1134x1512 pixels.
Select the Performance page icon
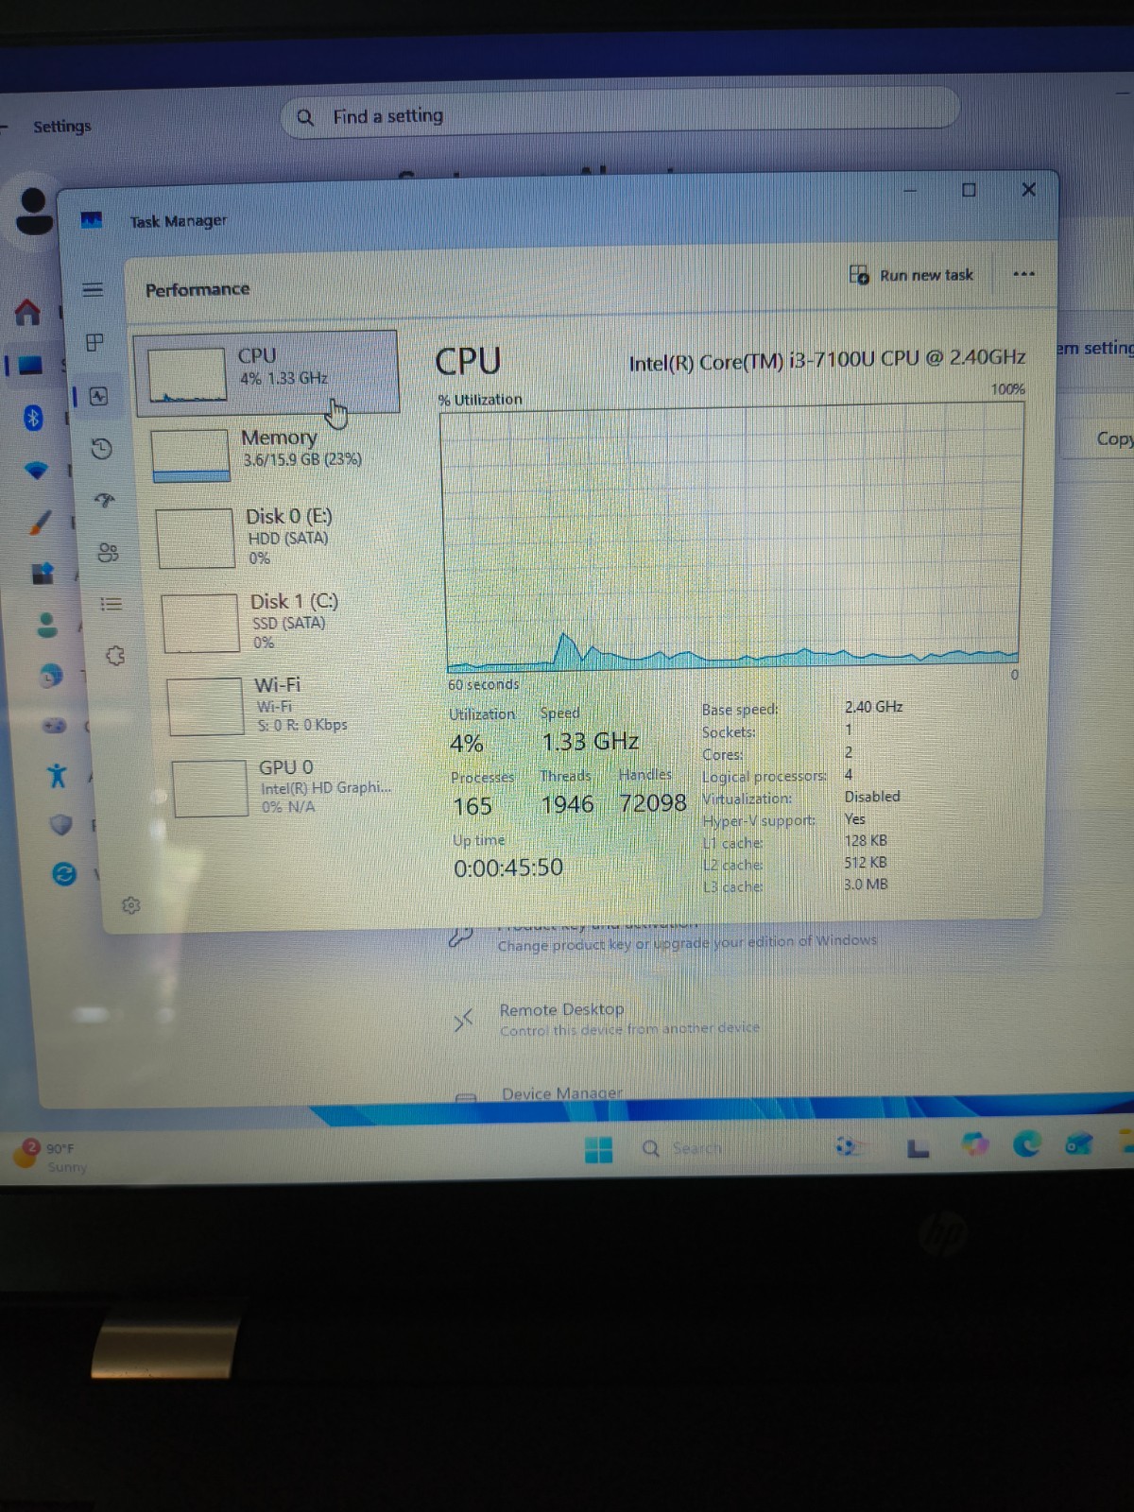coord(98,396)
